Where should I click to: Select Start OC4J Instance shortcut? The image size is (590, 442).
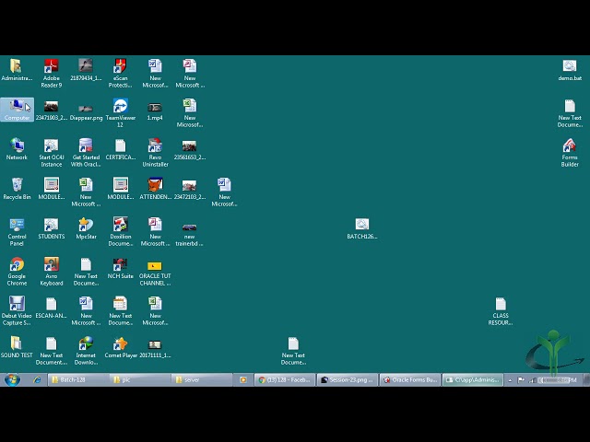(52, 153)
